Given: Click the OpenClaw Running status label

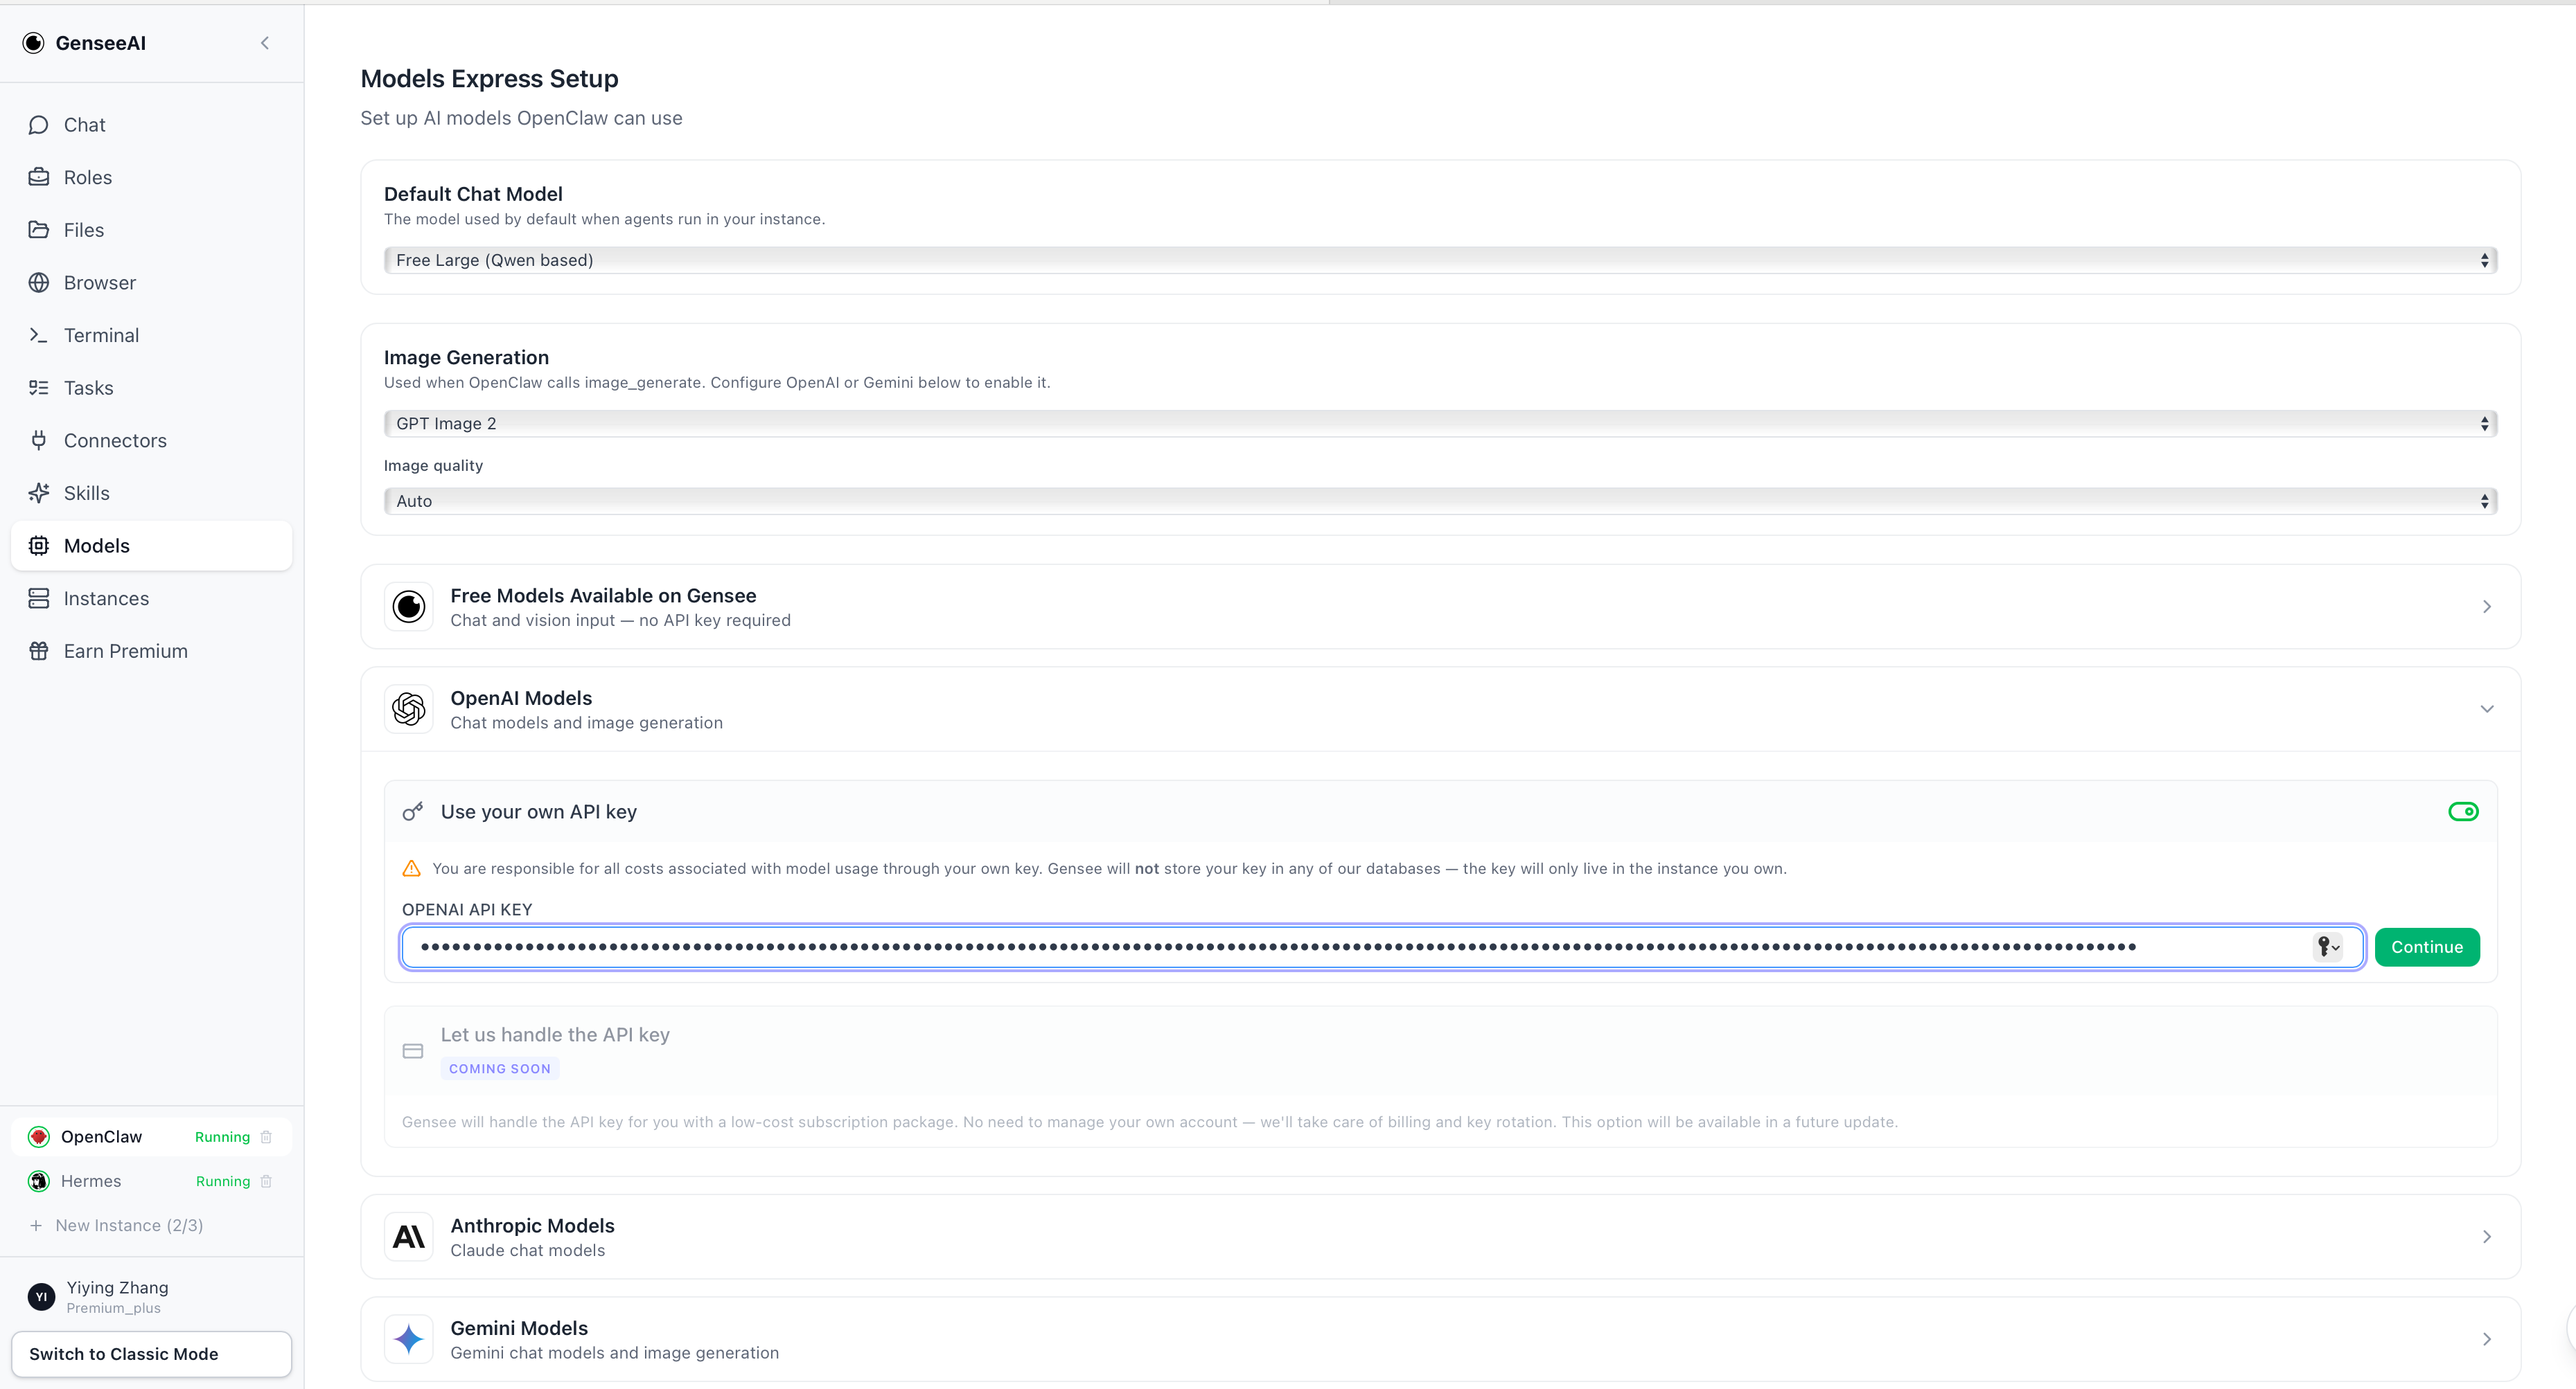Looking at the screenshot, I should click(x=222, y=1137).
